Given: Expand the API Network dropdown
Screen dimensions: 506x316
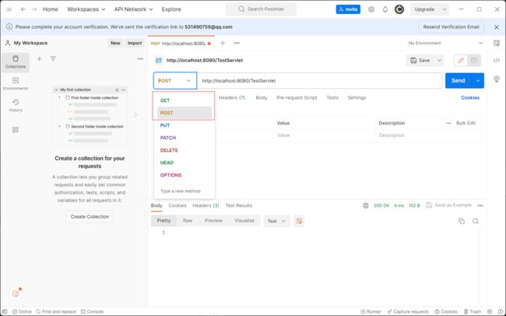Looking at the screenshot, I should click(x=133, y=9).
